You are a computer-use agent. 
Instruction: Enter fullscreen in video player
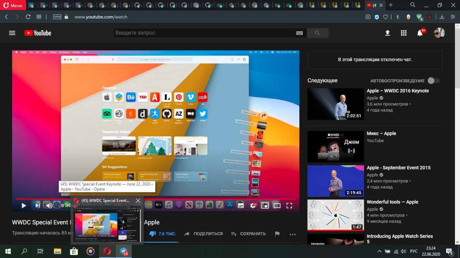click(289, 206)
